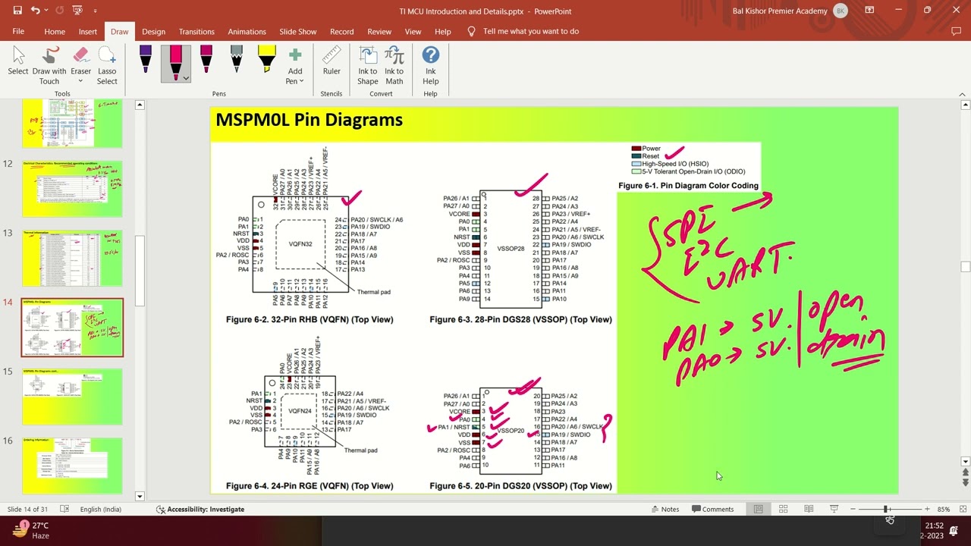The image size is (971, 546).
Task: Adjust the zoom slider handle
Action: [885, 509]
